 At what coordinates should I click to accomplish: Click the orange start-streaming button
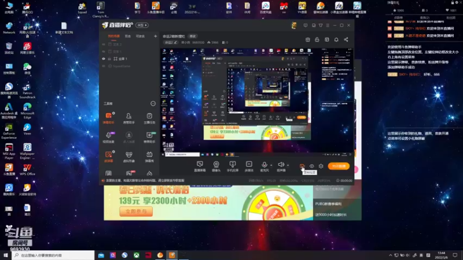(x=339, y=166)
